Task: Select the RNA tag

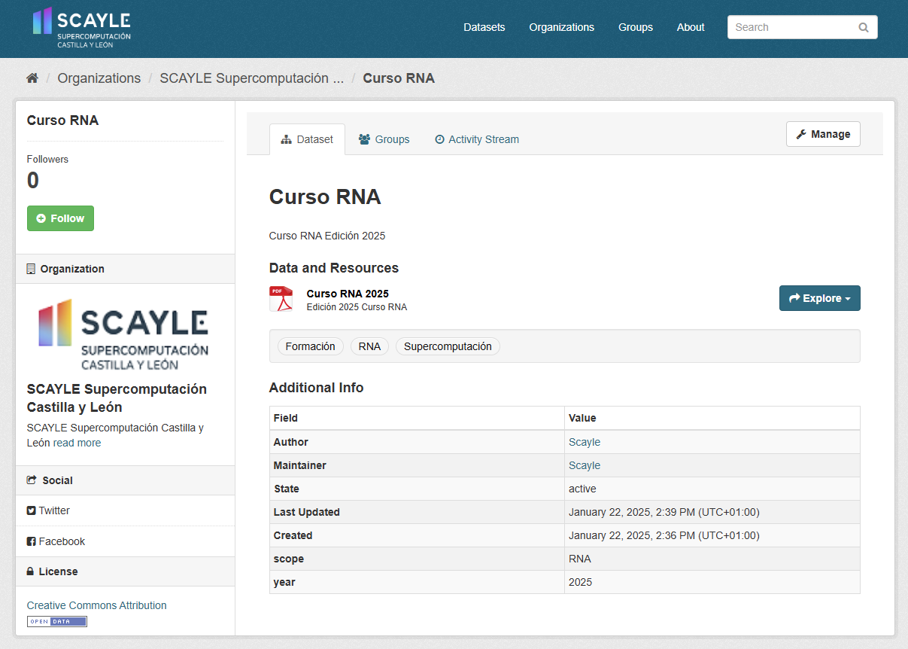Action: 369,346
